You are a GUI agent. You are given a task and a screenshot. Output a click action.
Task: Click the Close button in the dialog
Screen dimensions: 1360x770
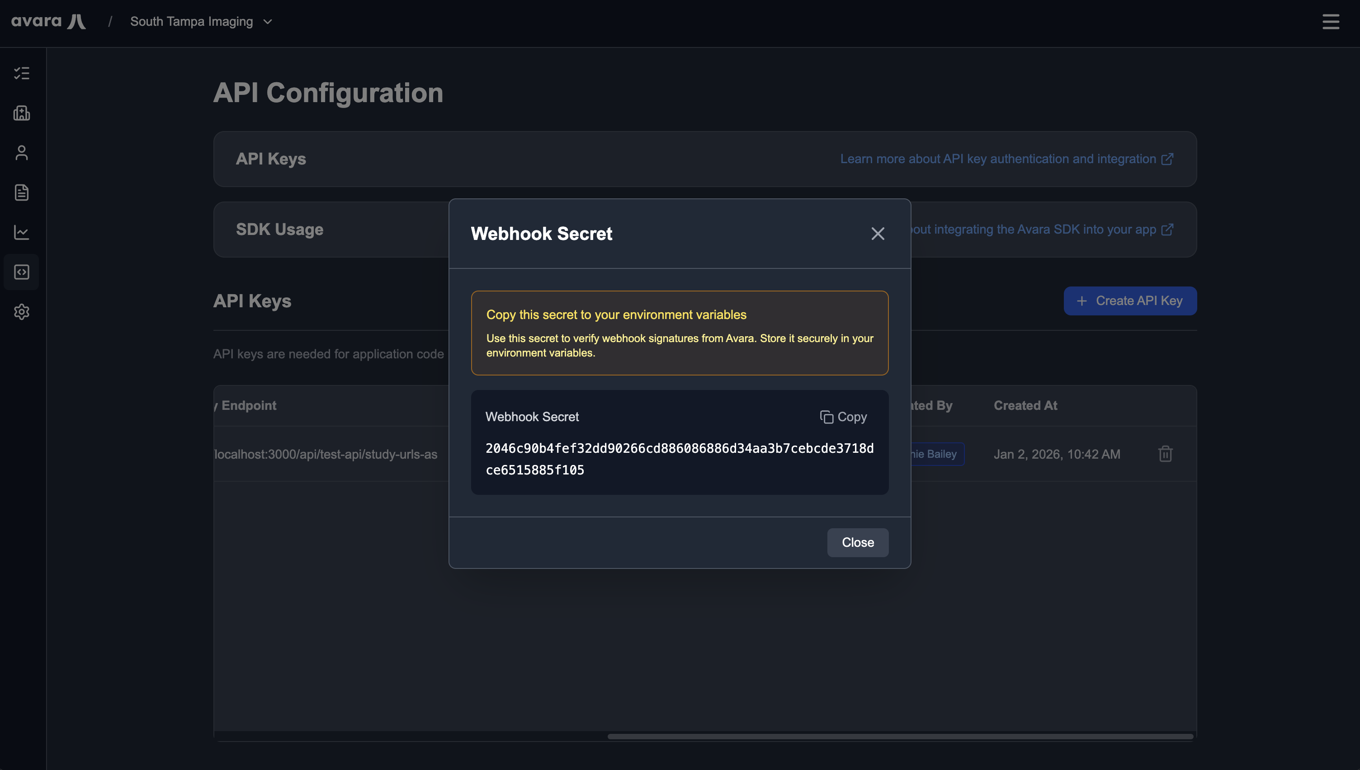pyautogui.click(x=857, y=542)
